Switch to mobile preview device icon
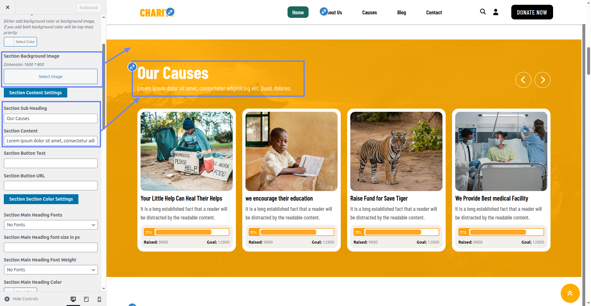Viewport: 591px width, 306px height. click(x=99, y=299)
